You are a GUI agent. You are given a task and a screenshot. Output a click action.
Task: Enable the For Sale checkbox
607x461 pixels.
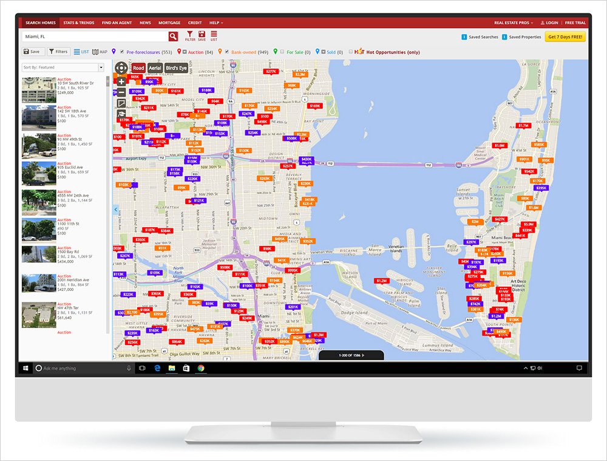tap(282, 52)
